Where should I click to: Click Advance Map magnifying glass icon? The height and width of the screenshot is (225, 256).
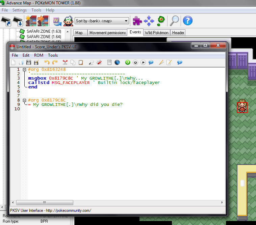[174, 21]
